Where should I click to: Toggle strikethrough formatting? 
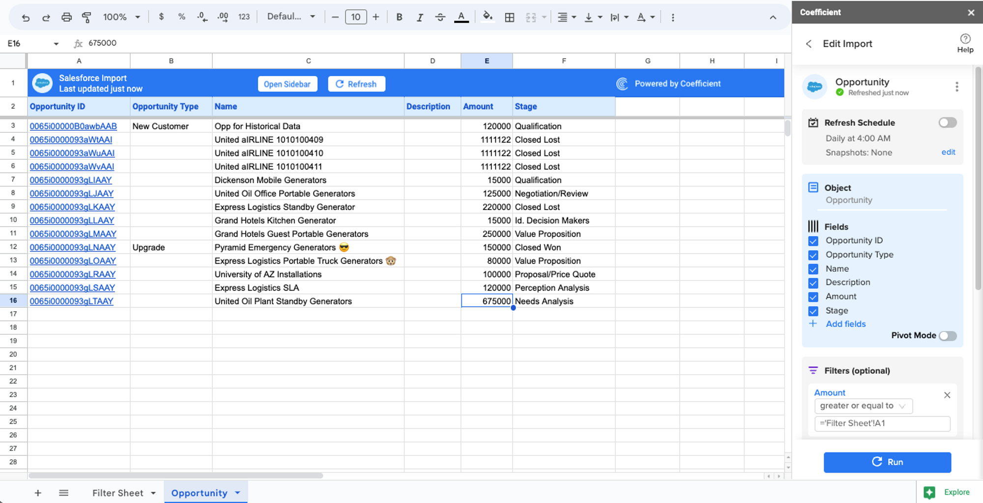click(x=440, y=17)
